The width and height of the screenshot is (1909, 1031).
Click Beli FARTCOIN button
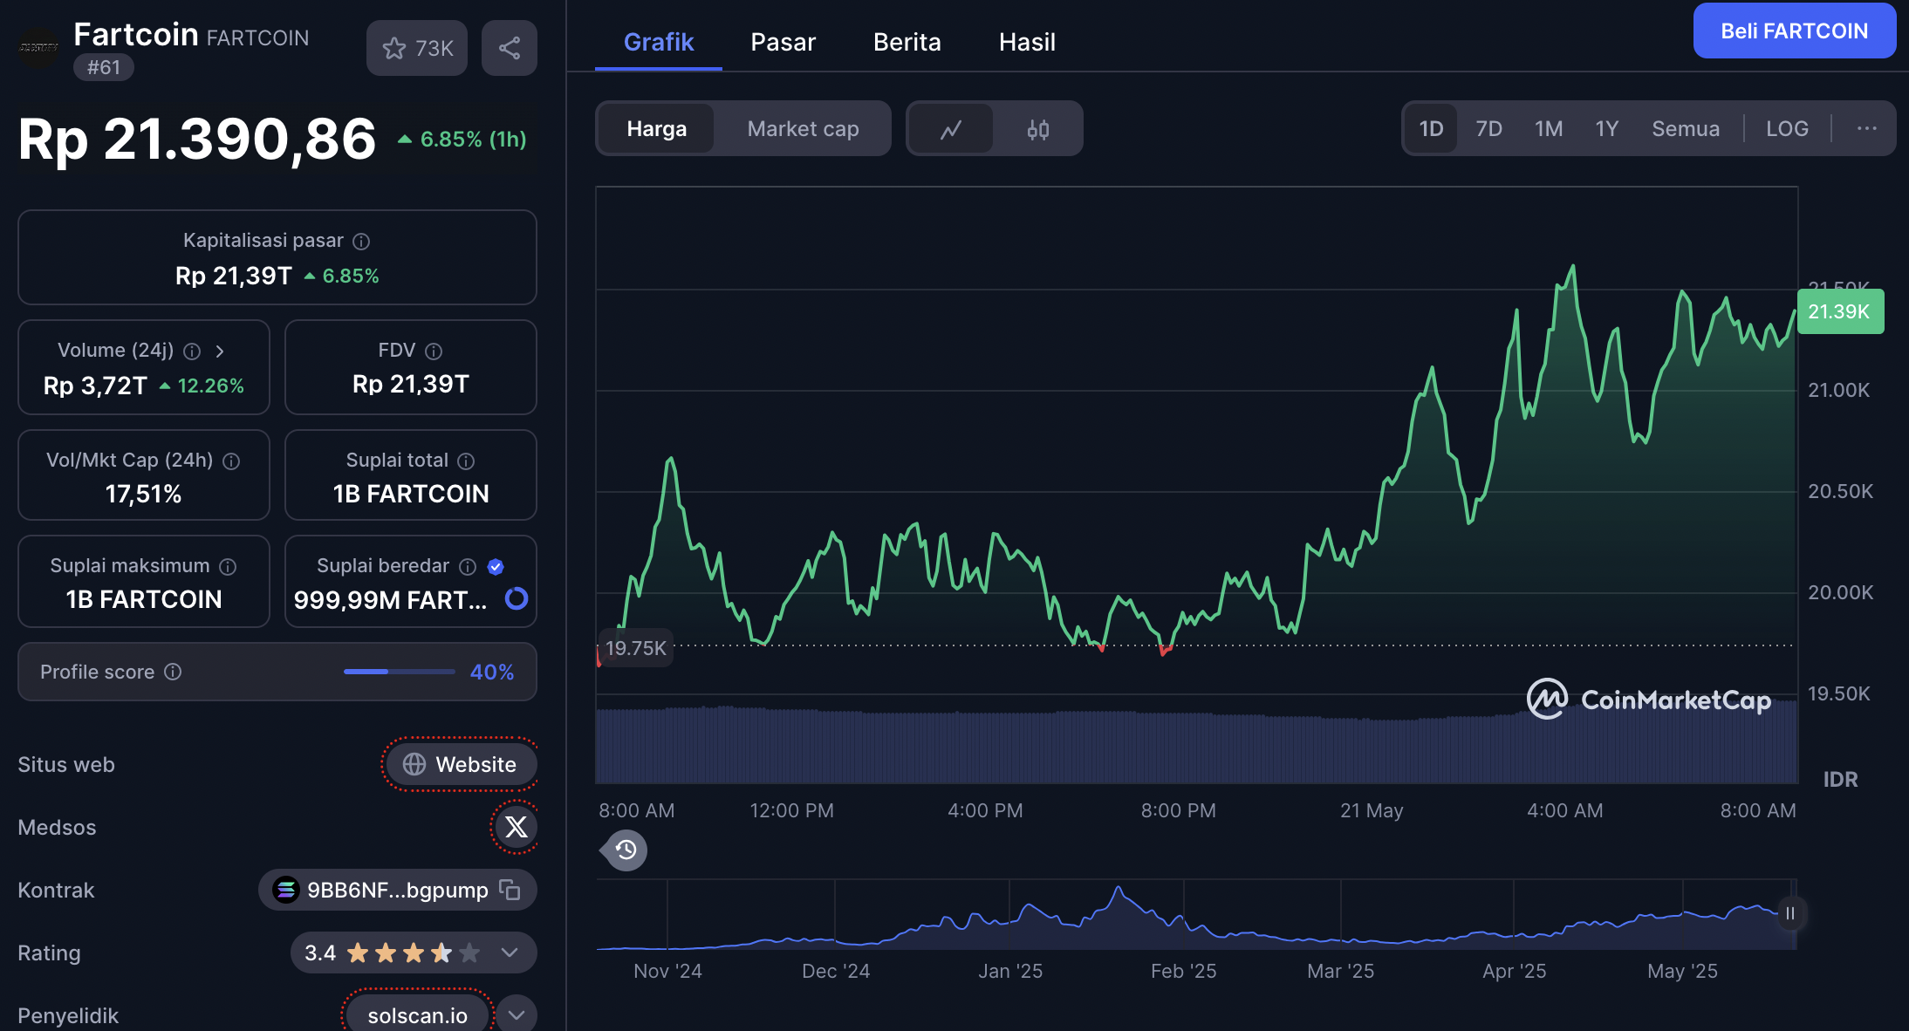click(x=1794, y=31)
